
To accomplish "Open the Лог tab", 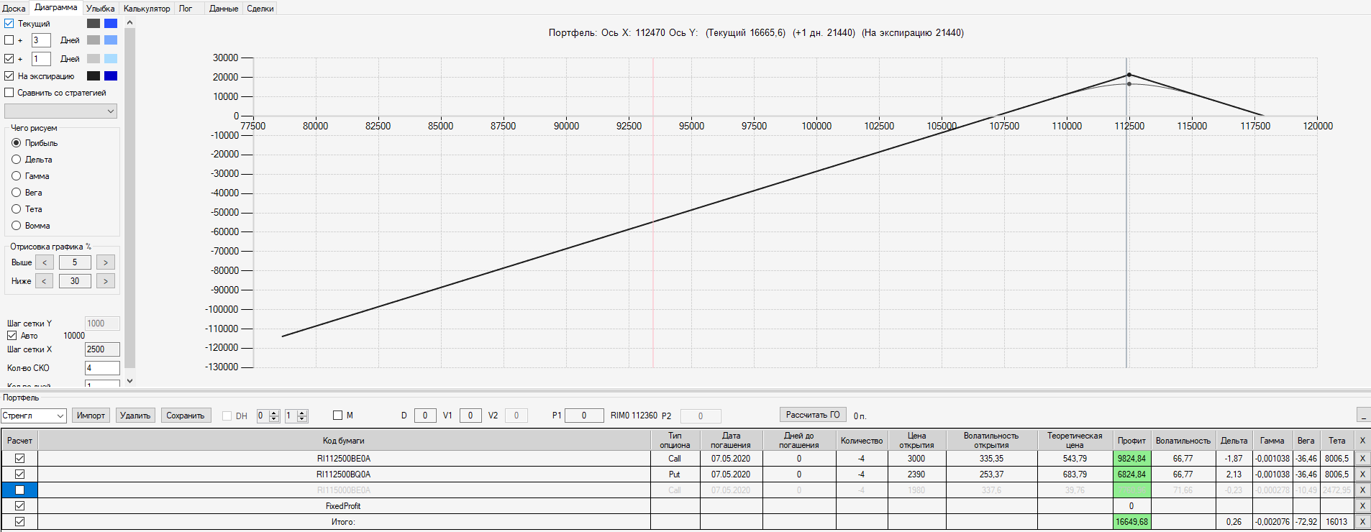I will [186, 9].
